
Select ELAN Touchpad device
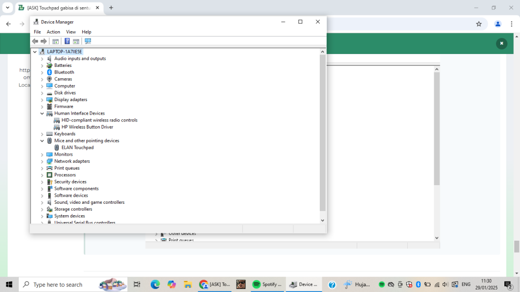click(77, 147)
